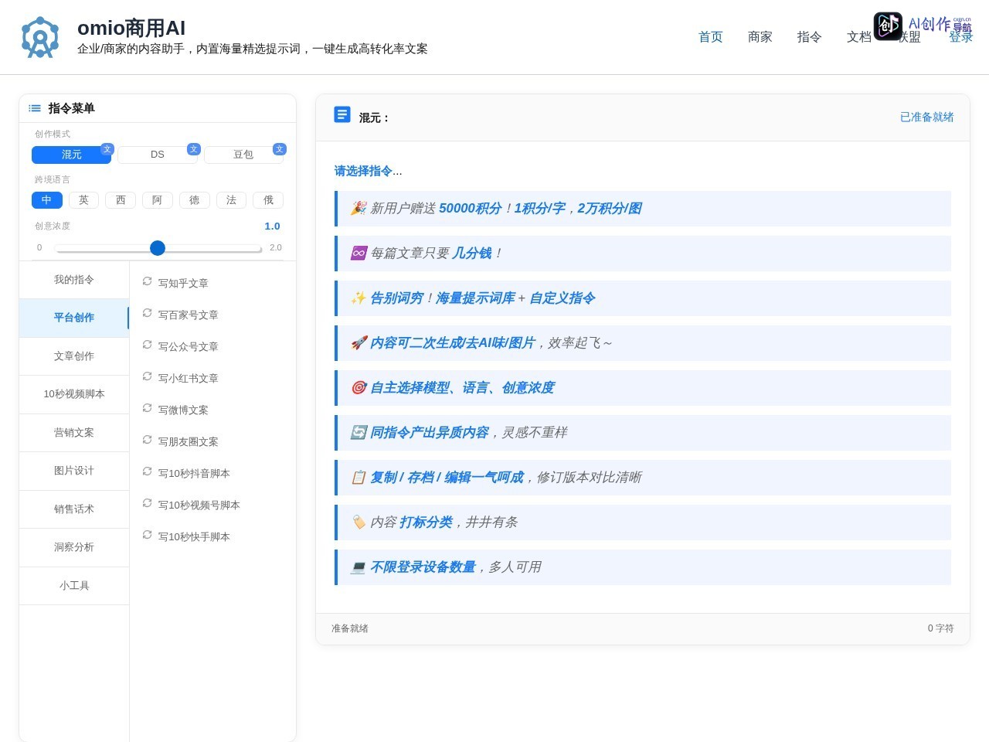Choose the 写小红书文章 command

tap(189, 379)
